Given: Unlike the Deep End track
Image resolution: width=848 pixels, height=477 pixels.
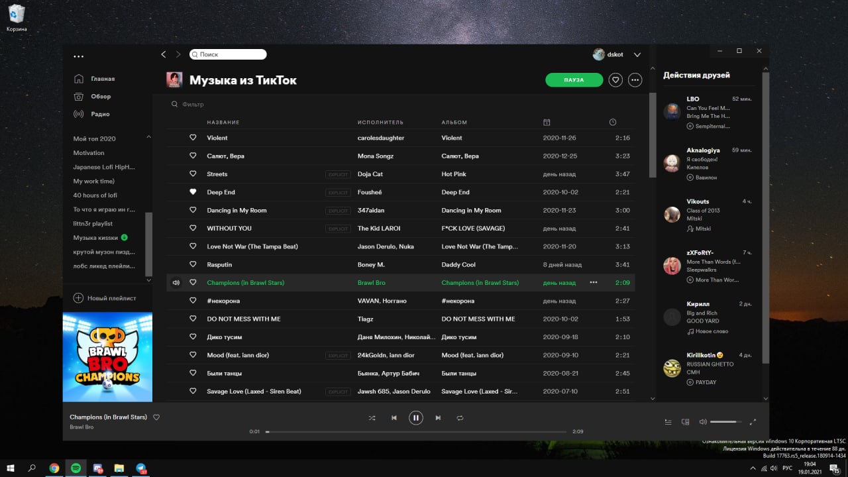Looking at the screenshot, I should [193, 192].
